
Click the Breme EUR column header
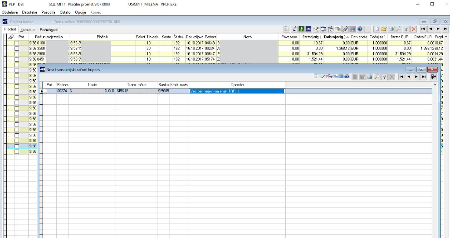pyautogui.click(x=399, y=37)
